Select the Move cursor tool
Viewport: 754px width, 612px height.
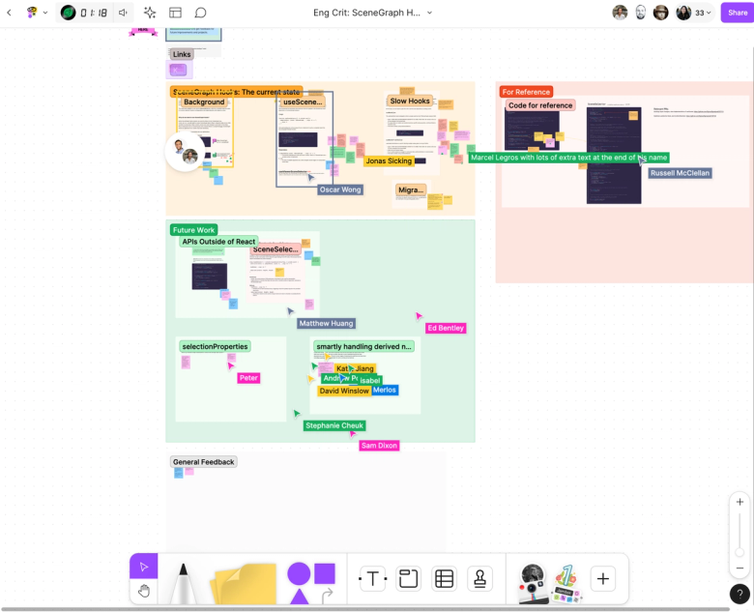point(144,567)
